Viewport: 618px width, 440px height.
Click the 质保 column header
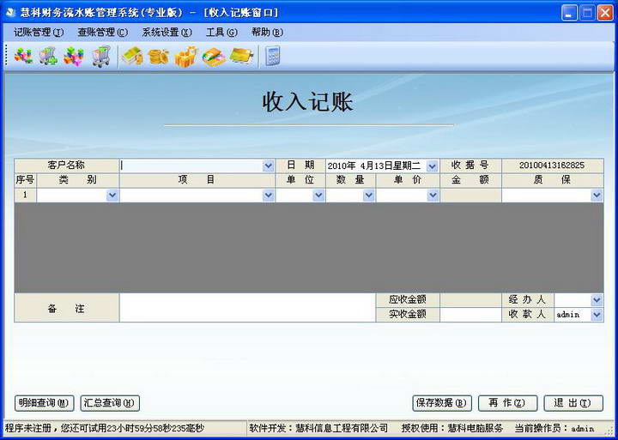pyautogui.click(x=552, y=180)
